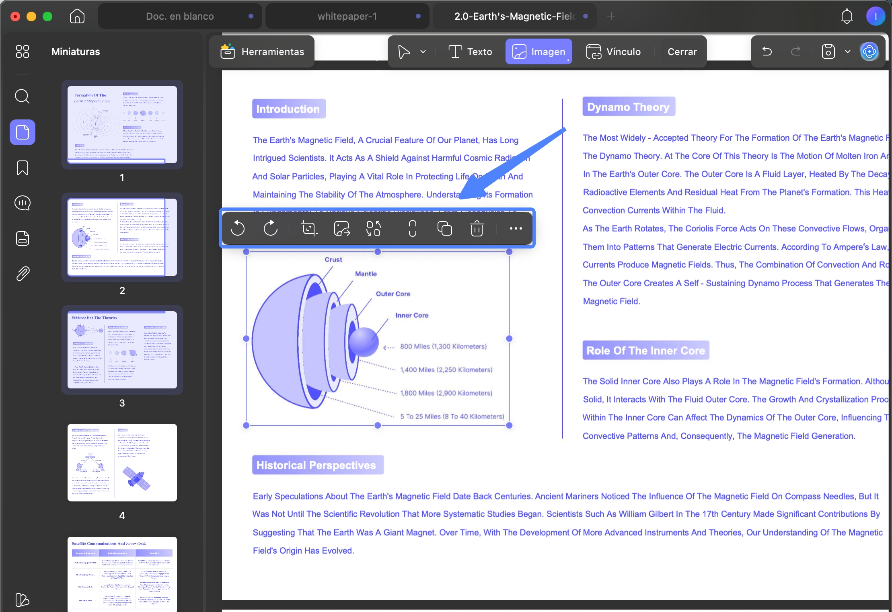This screenshot has height=612, width=892.
Task: Click the Role Of The Inner Core heading
Action: (x=646, y=351)
